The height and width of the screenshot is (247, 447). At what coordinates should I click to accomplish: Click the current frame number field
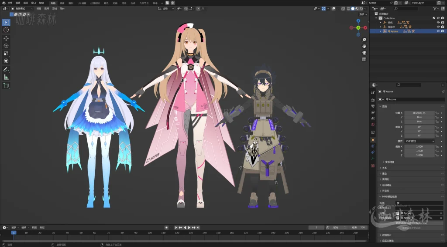(x=316, y=228)
